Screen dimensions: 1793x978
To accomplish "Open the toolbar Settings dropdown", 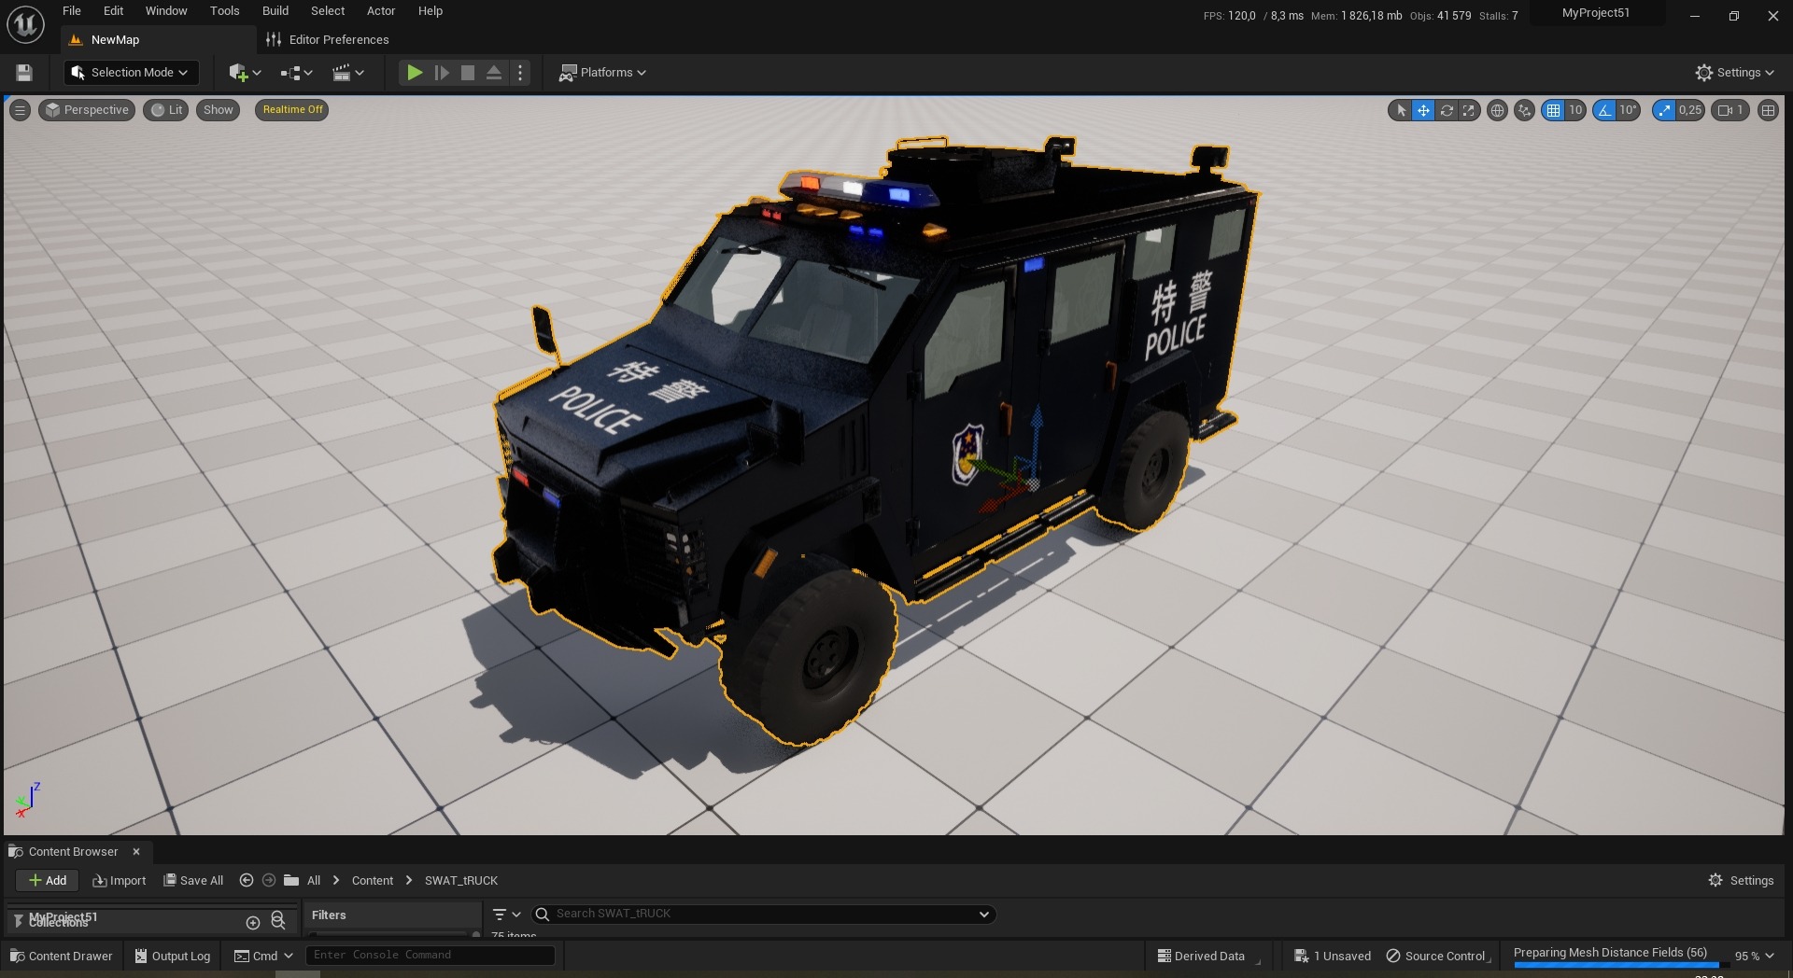I will pyautogui.click(x=1734, y=73).
